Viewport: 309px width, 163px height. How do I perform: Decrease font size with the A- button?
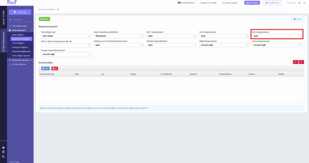point(301,62)
